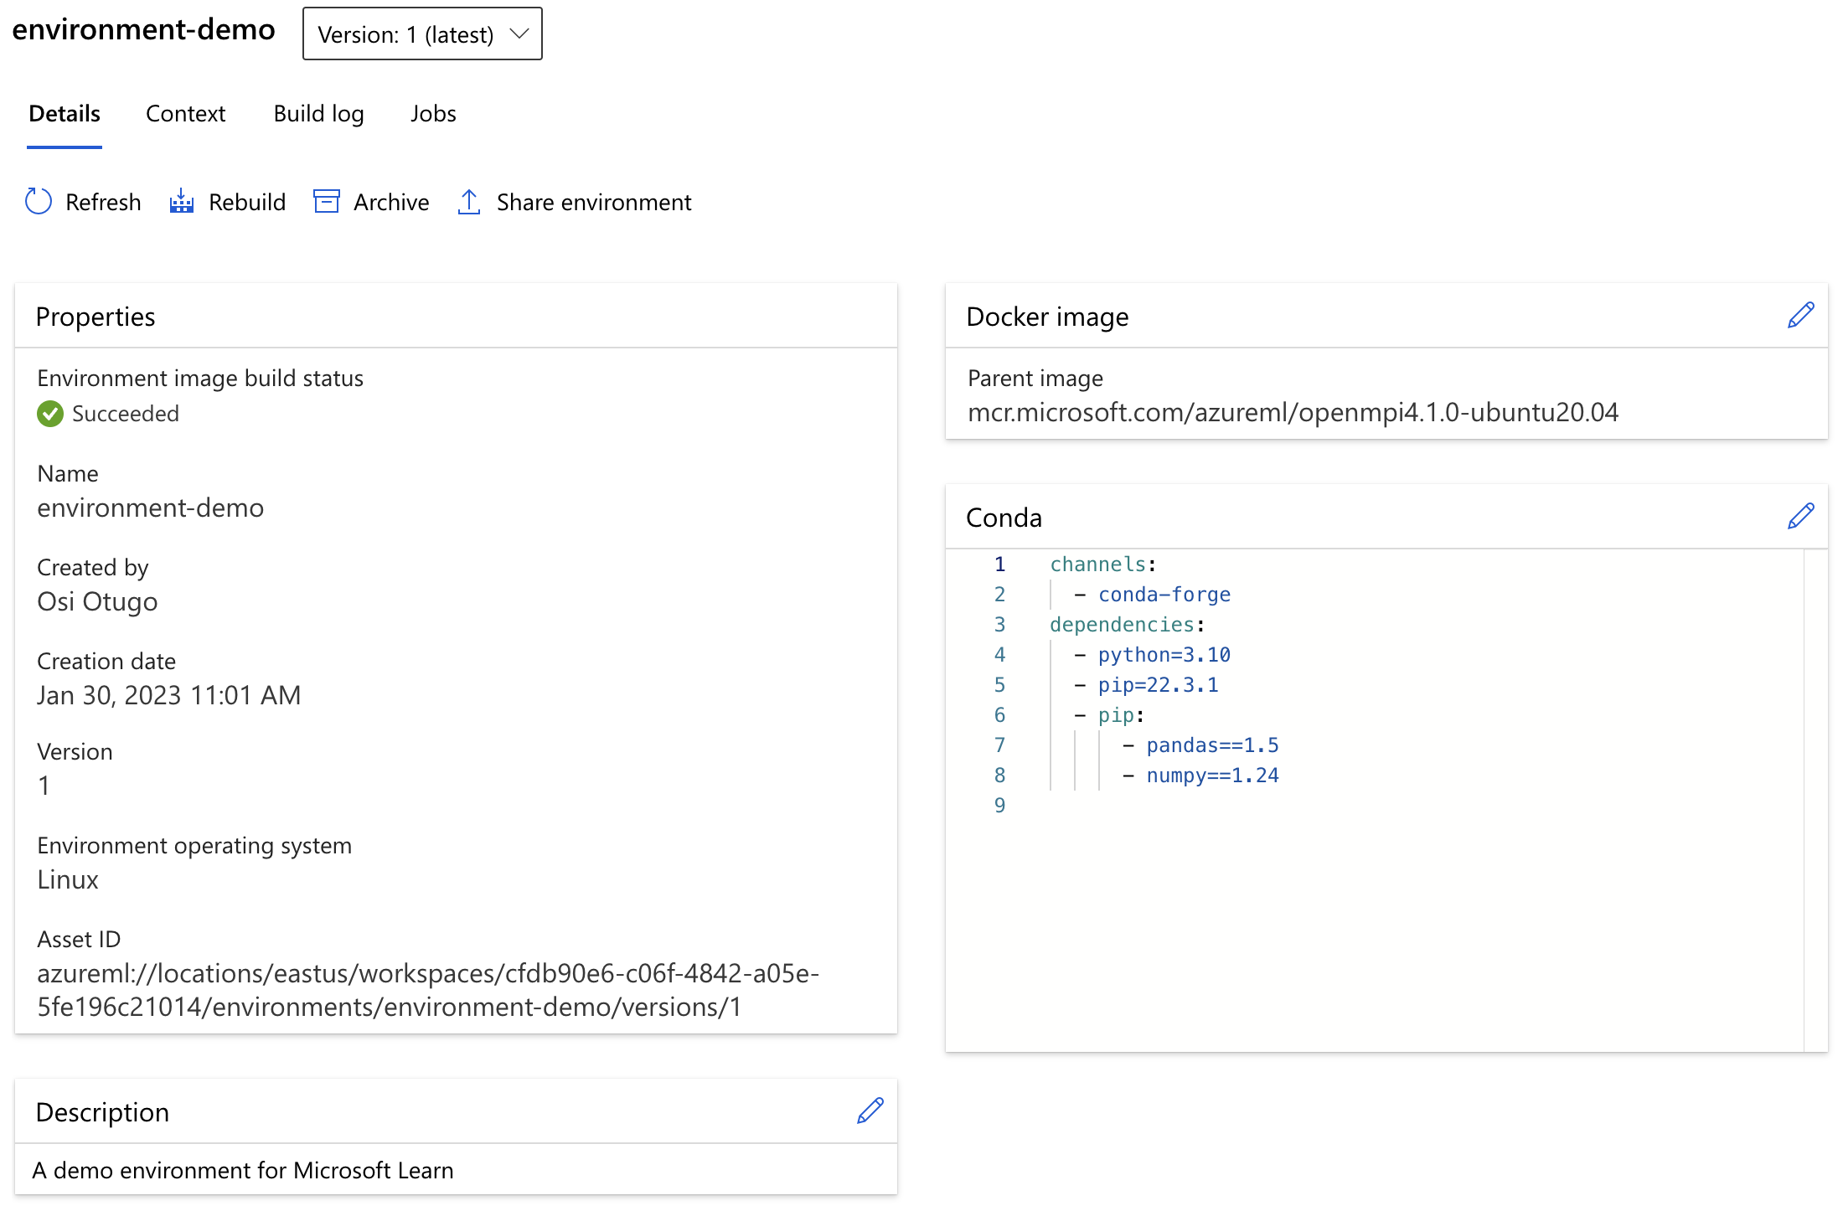Screen dimensions: 1843x1206
Task: Switch to the Context tab
Action: pos(186,113)
